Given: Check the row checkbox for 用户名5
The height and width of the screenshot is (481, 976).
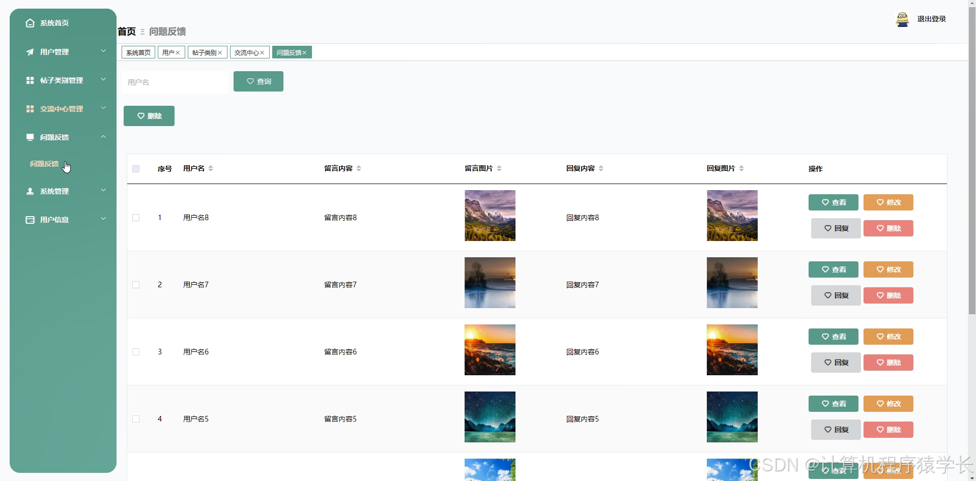Looking at the screenshot, I should coord(136,419).
